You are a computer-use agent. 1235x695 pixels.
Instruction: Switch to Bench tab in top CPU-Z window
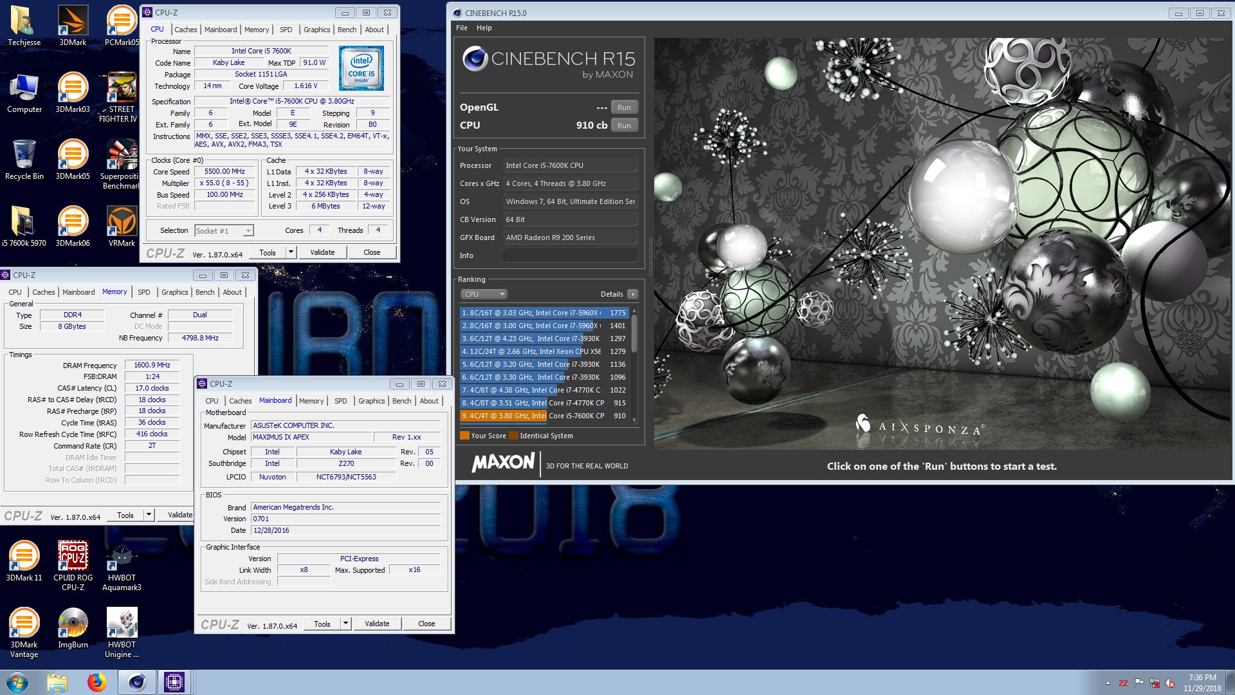coord(347,30)
